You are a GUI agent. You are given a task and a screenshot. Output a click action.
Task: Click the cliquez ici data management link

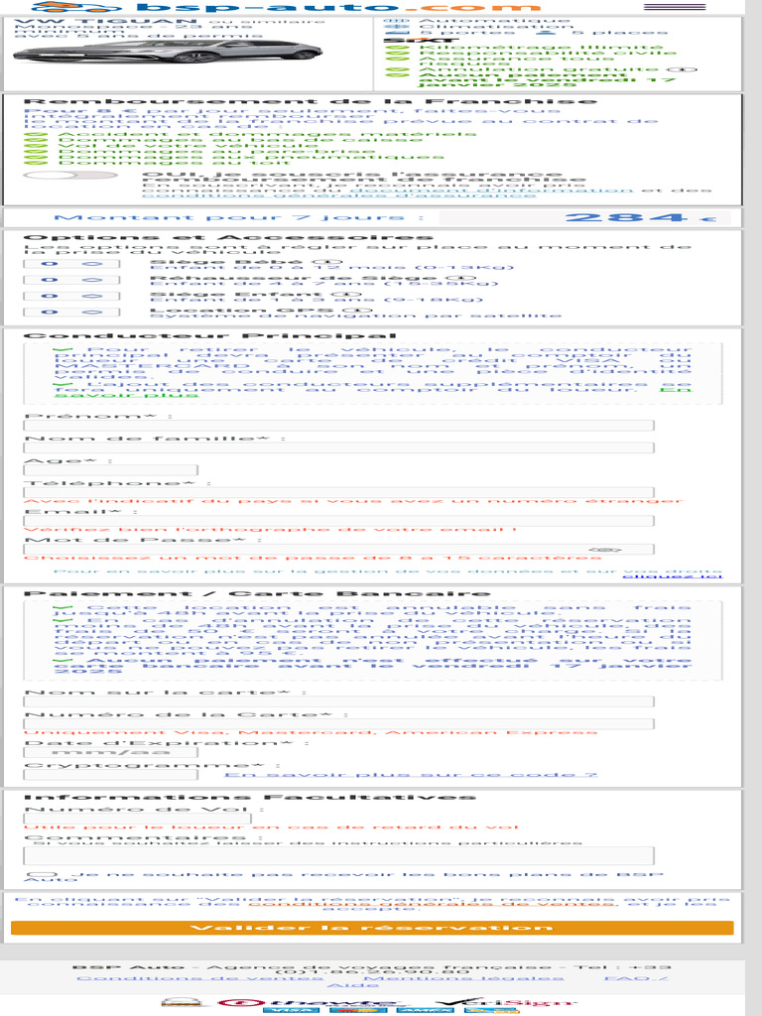pyautogui.click(x=672, y=576)
